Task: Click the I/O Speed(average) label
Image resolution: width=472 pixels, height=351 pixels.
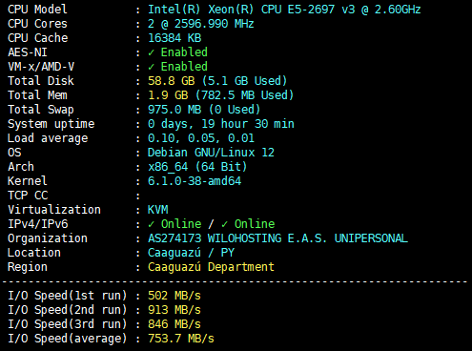Action: point(68,339)
